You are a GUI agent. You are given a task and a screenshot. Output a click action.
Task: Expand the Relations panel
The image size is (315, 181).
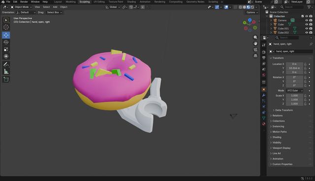click(x=277, y=116)
